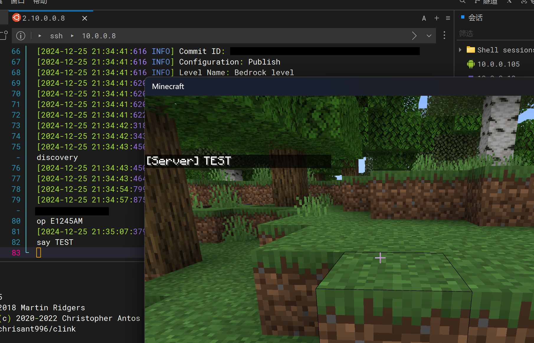This screenshot has height=343, width=534.
Task: Select the 2.10.0.0.8 Ubuntu session tab
Action: 51,18
